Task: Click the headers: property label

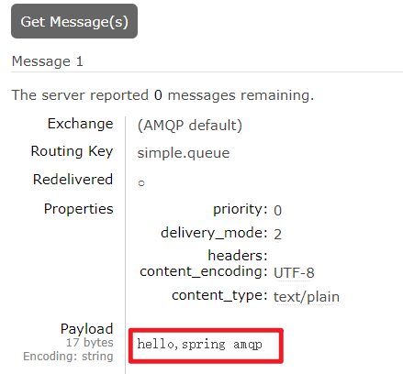Action: (238, 256)
